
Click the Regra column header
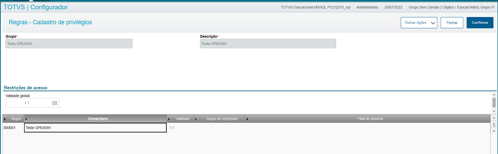point(13,119)
